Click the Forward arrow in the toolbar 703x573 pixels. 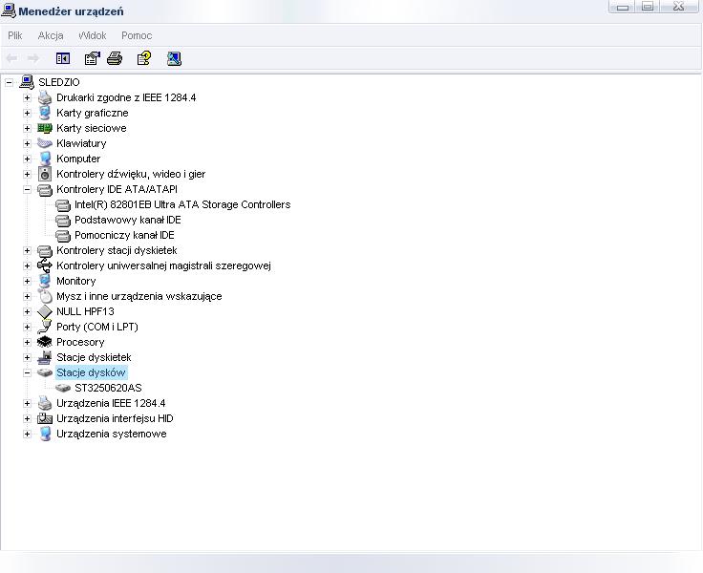click(33, 58)
